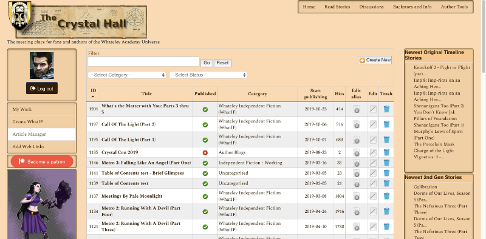Unpublish Call Of The Light (Part 2)

(x=205, y=124)
